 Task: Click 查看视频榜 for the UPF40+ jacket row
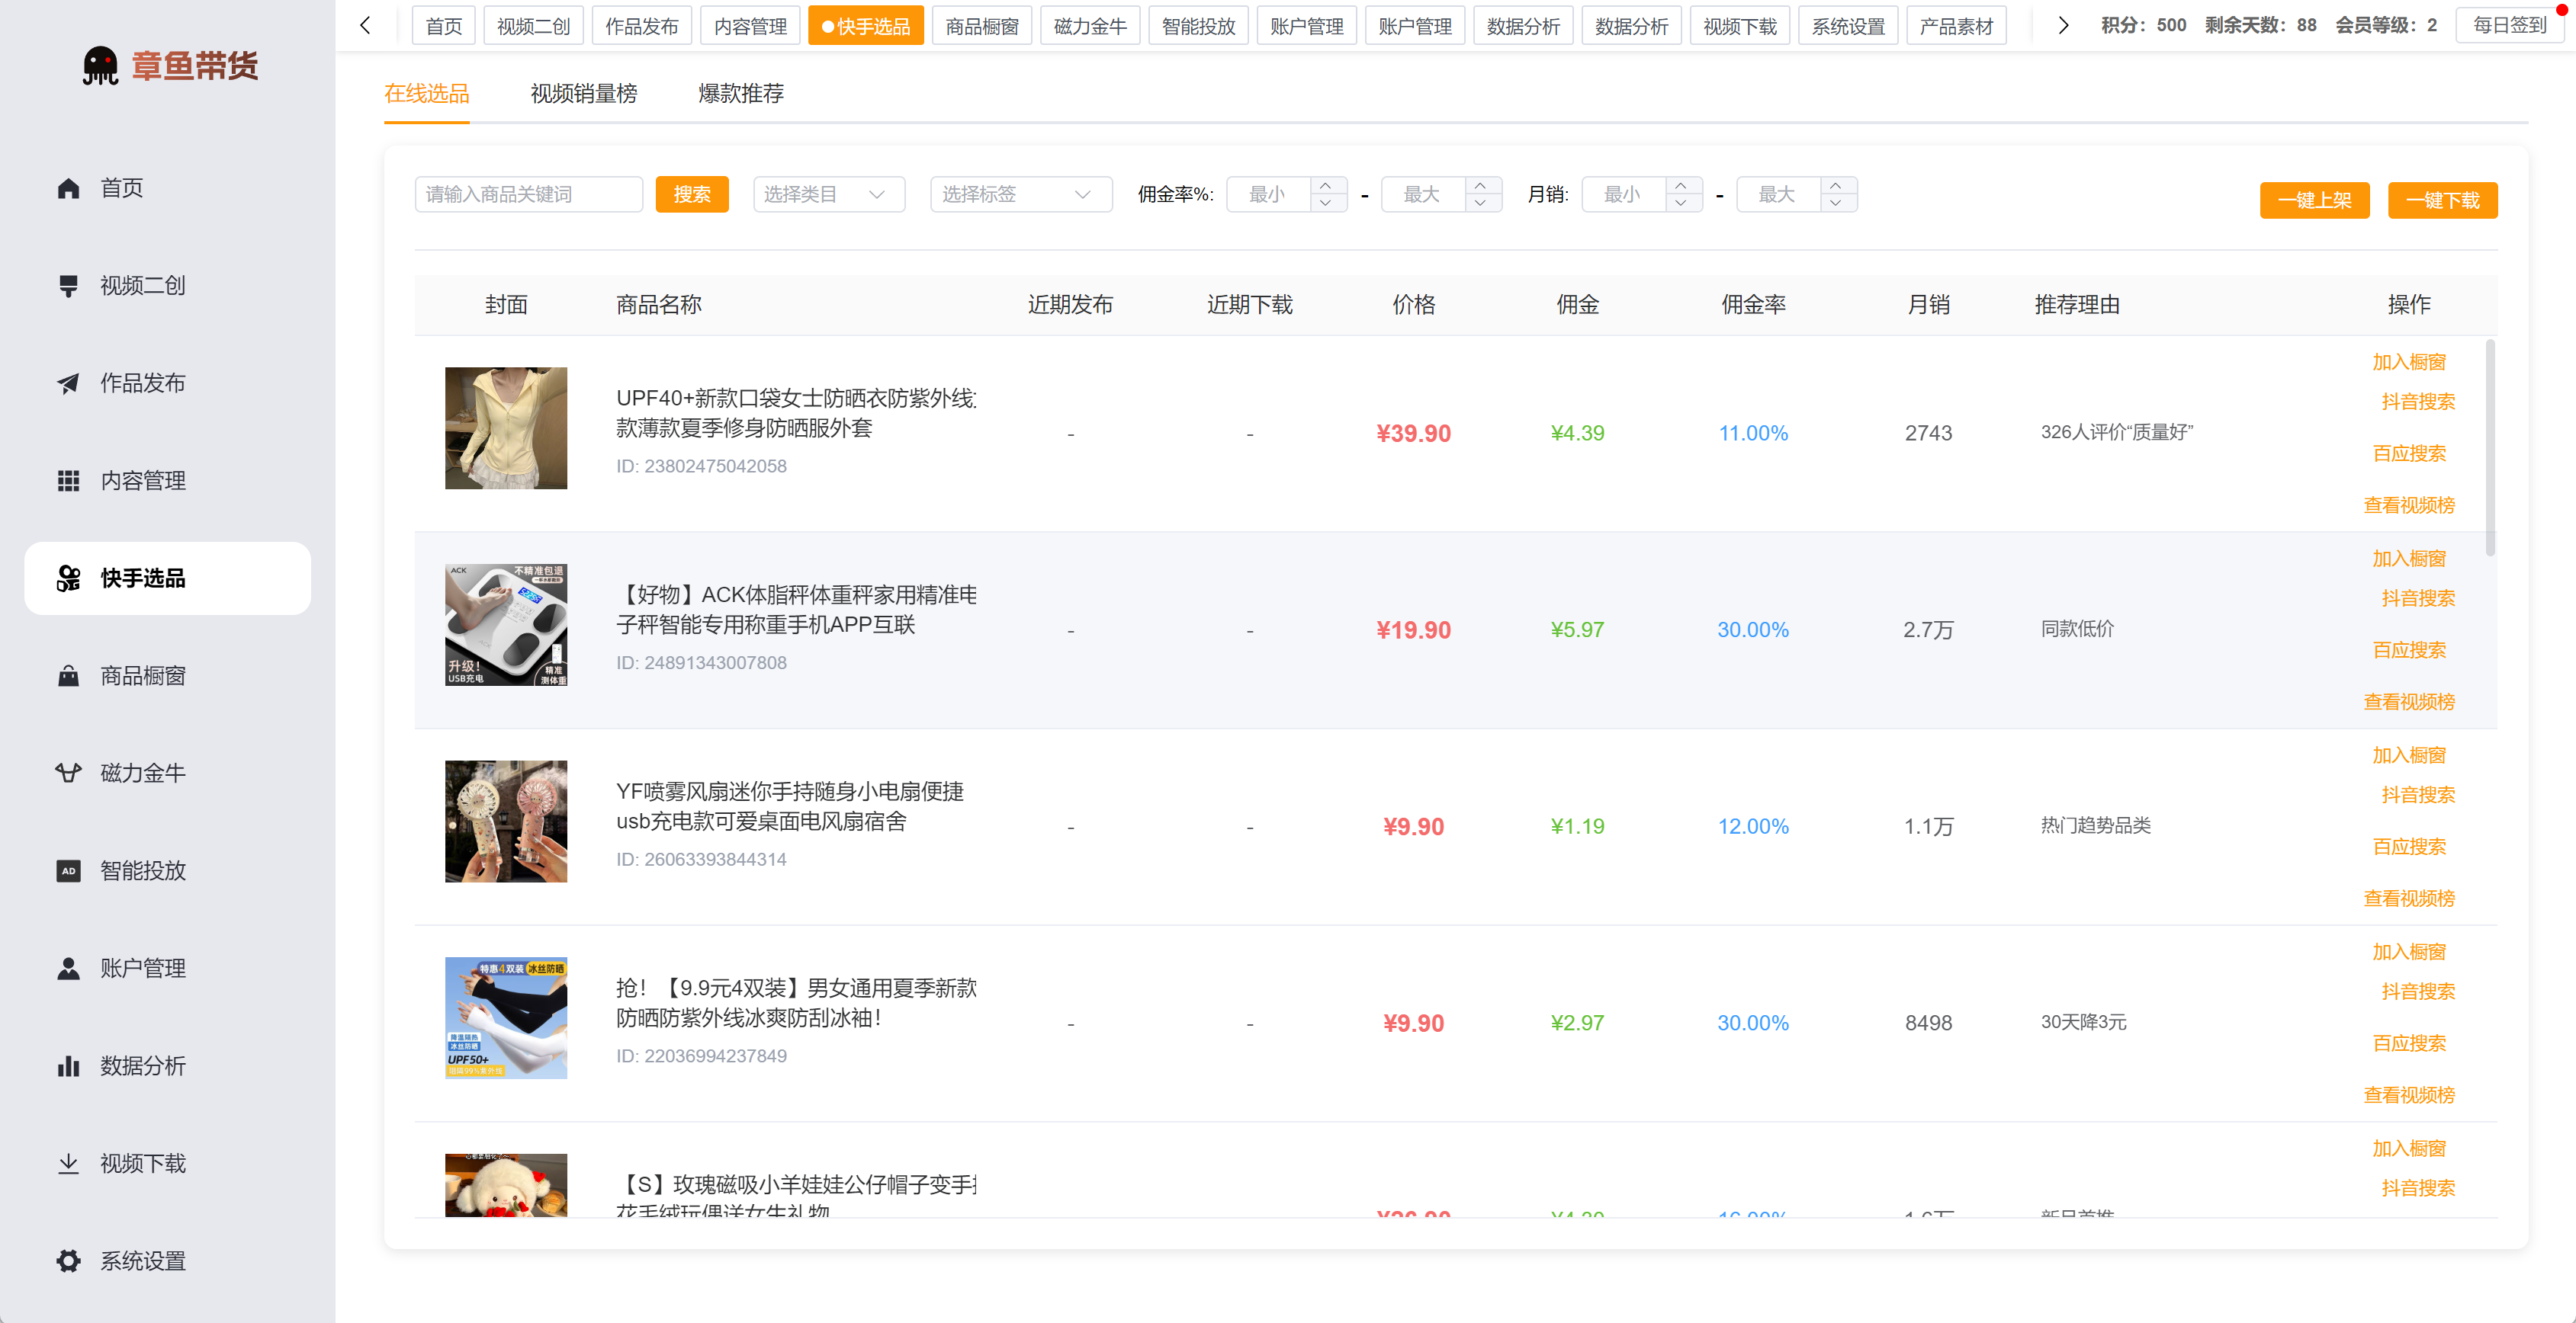tap(2409, 505)
